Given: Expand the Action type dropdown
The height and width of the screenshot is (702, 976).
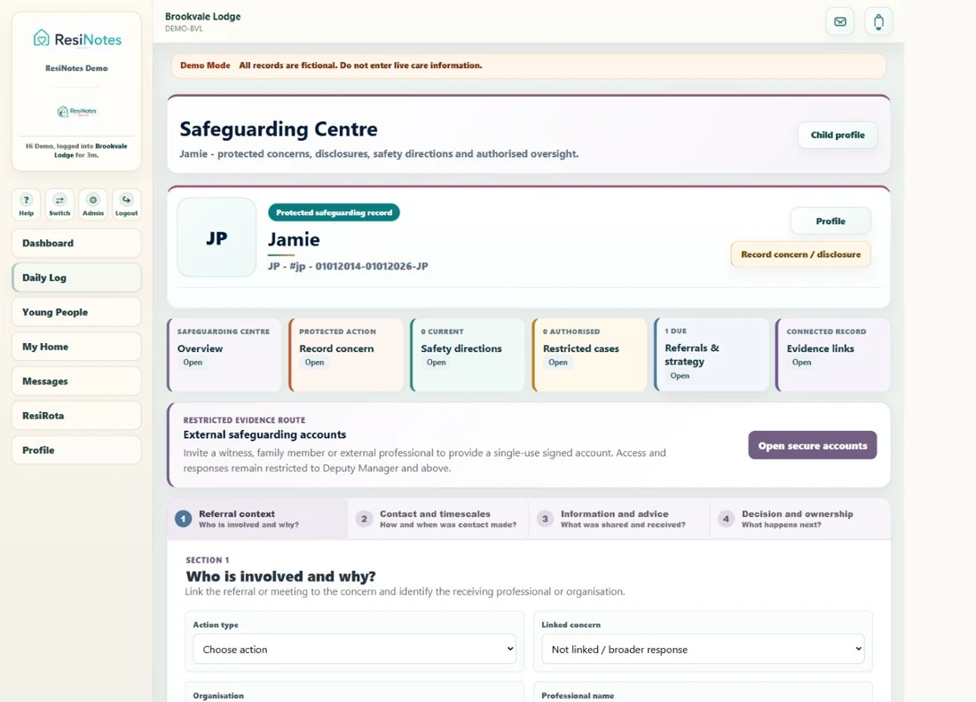Looking at the screenshot, I should (x=355, y=649).
